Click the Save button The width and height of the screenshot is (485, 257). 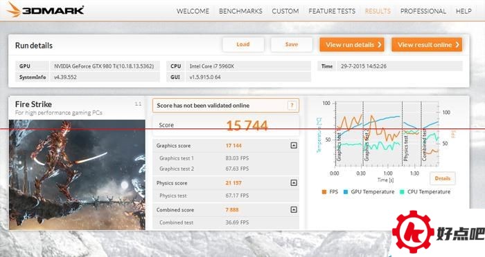[x=292, y=44]
